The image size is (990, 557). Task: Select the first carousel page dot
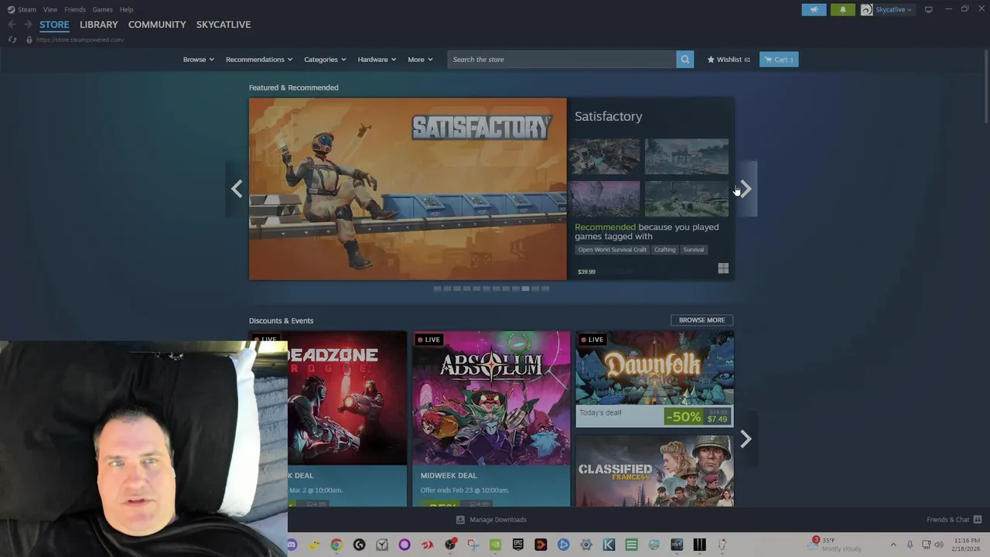coord(437,289)
